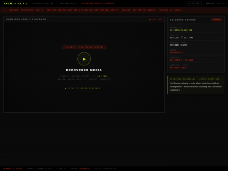Click the 'Recovered Marginalia – Author Unmatched' heading
This screenshot has width=228, height=171.
tap(195, 79)
